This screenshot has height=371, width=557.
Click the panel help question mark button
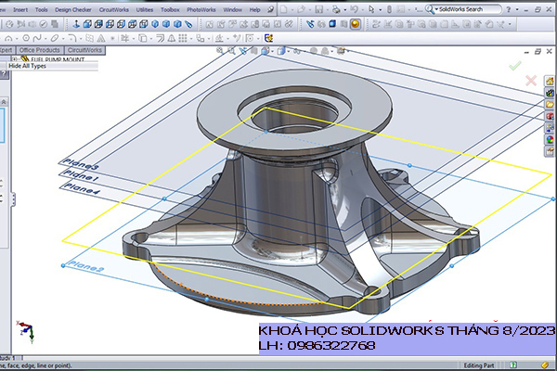click(x=4, y=74)
